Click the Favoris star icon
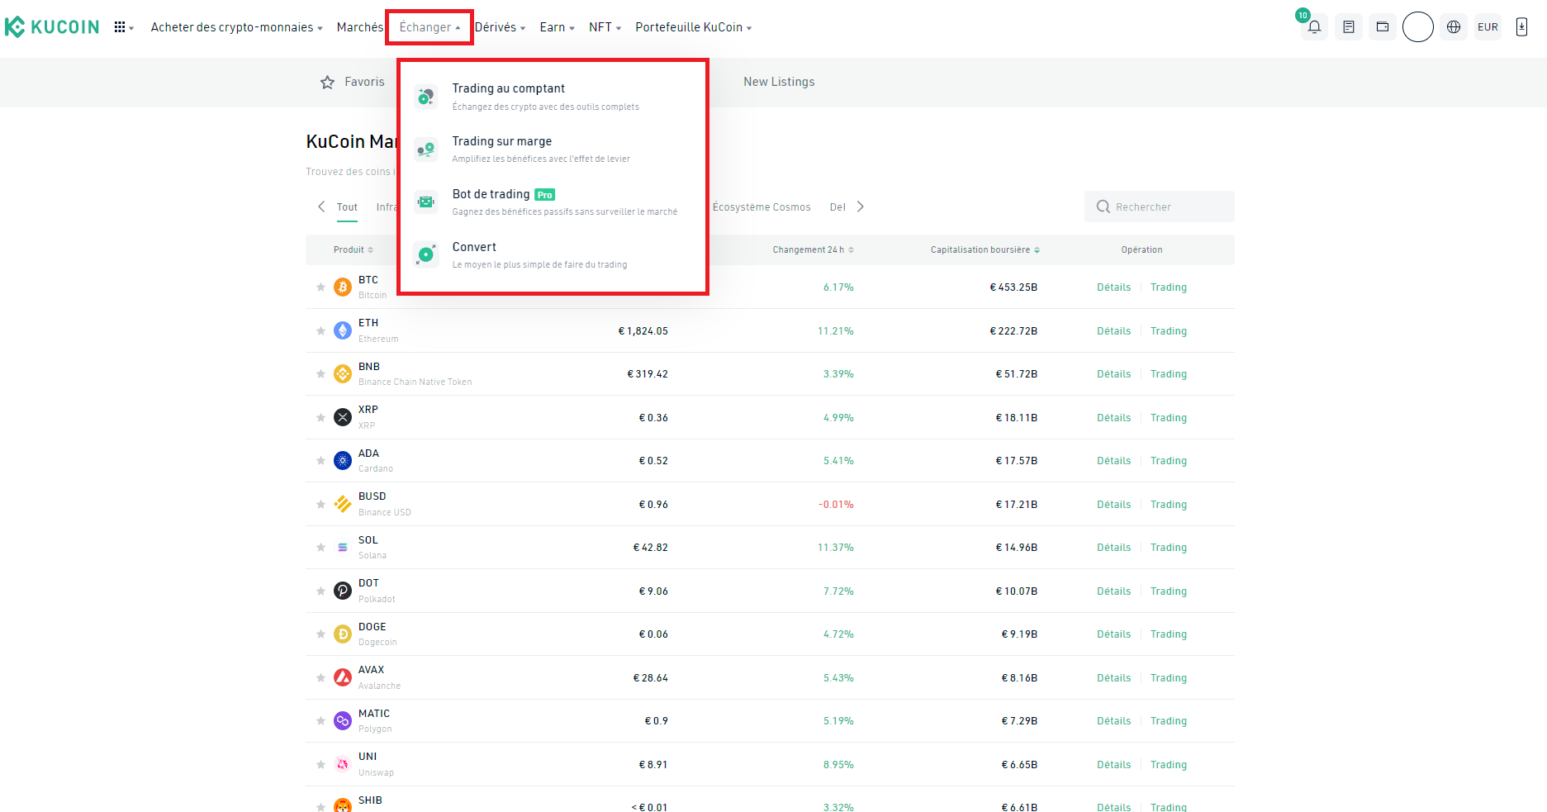This screenshot has height=812, width=1547. tap(328, 82)
